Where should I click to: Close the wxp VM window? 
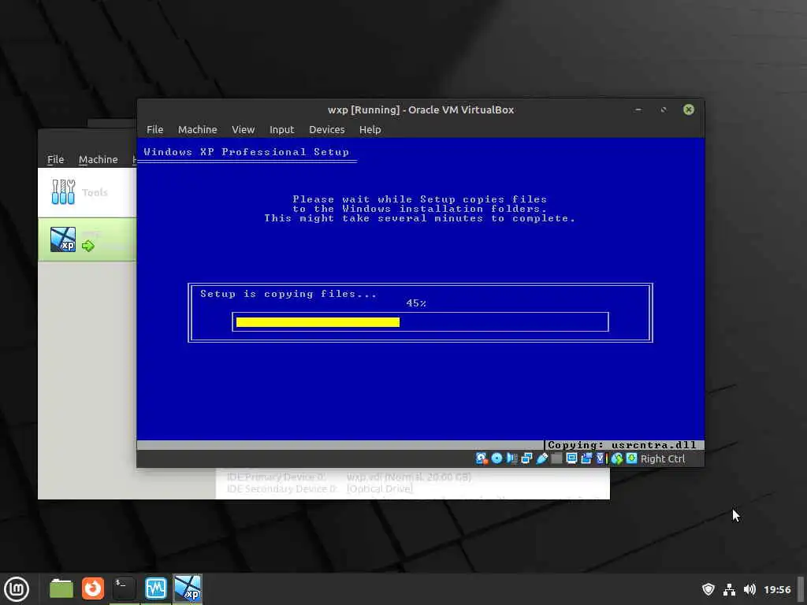[689, 109]
